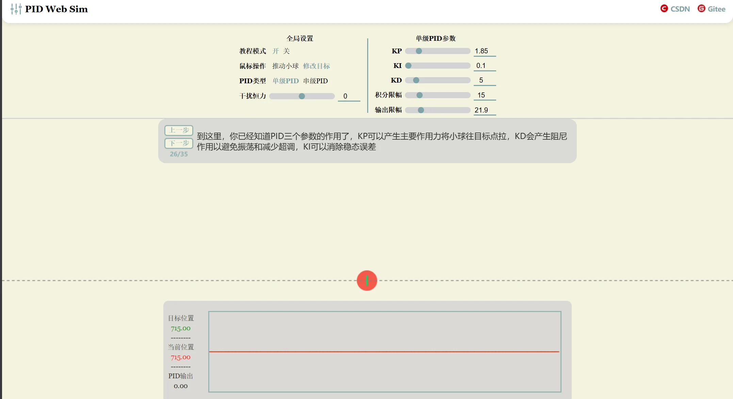The image size is (733, 399).
Task: Switch PID type to 单级PID
Action: tap(286, 81)
